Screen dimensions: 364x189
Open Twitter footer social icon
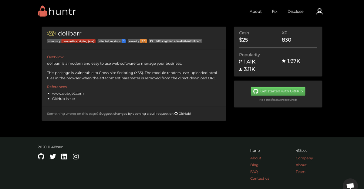pos(53,156)
